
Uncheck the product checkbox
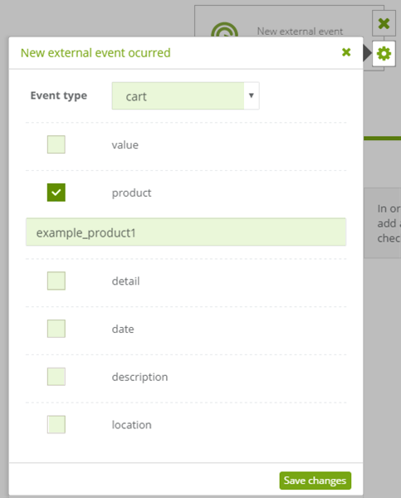56,193
